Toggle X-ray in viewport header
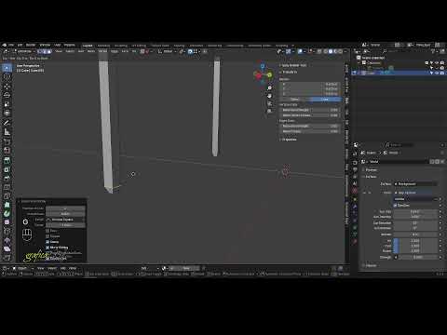447x335 pixels. pos(319,51)
